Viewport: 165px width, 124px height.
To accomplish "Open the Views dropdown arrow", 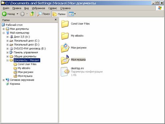I will click(x=75, y=14).
